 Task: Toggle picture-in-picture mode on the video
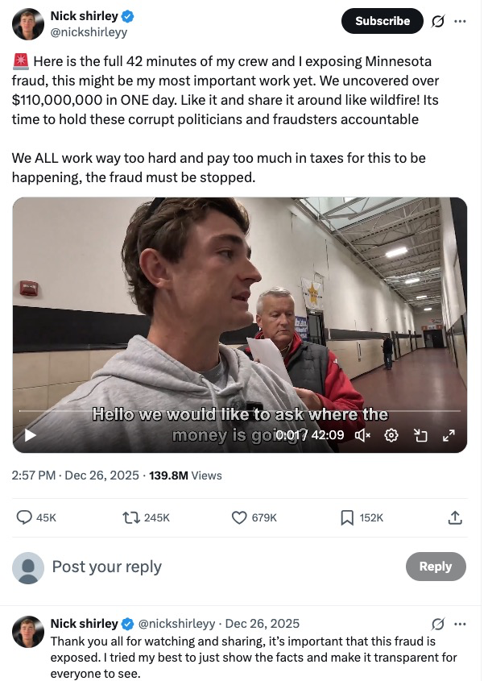420,435
